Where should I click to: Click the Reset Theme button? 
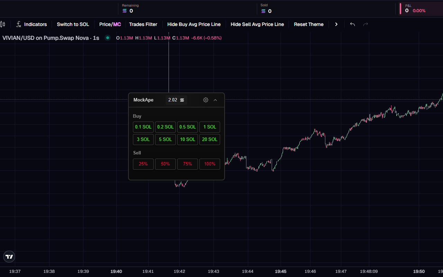point(309,24)
